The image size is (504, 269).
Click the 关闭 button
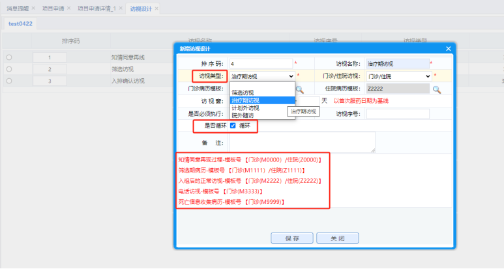click(338, 238)
